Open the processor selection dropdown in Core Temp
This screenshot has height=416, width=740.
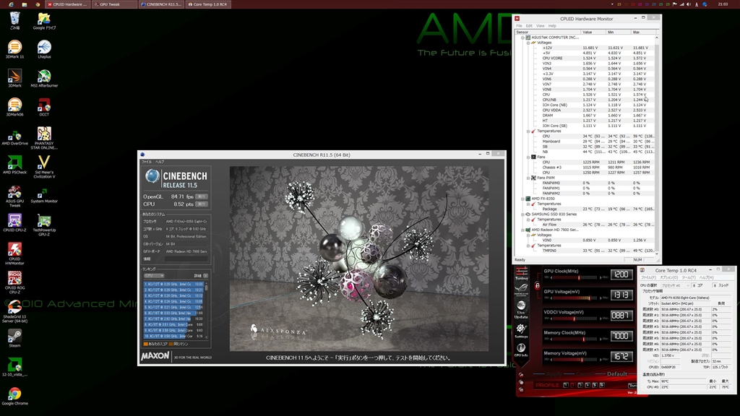[x=676, y=285]
